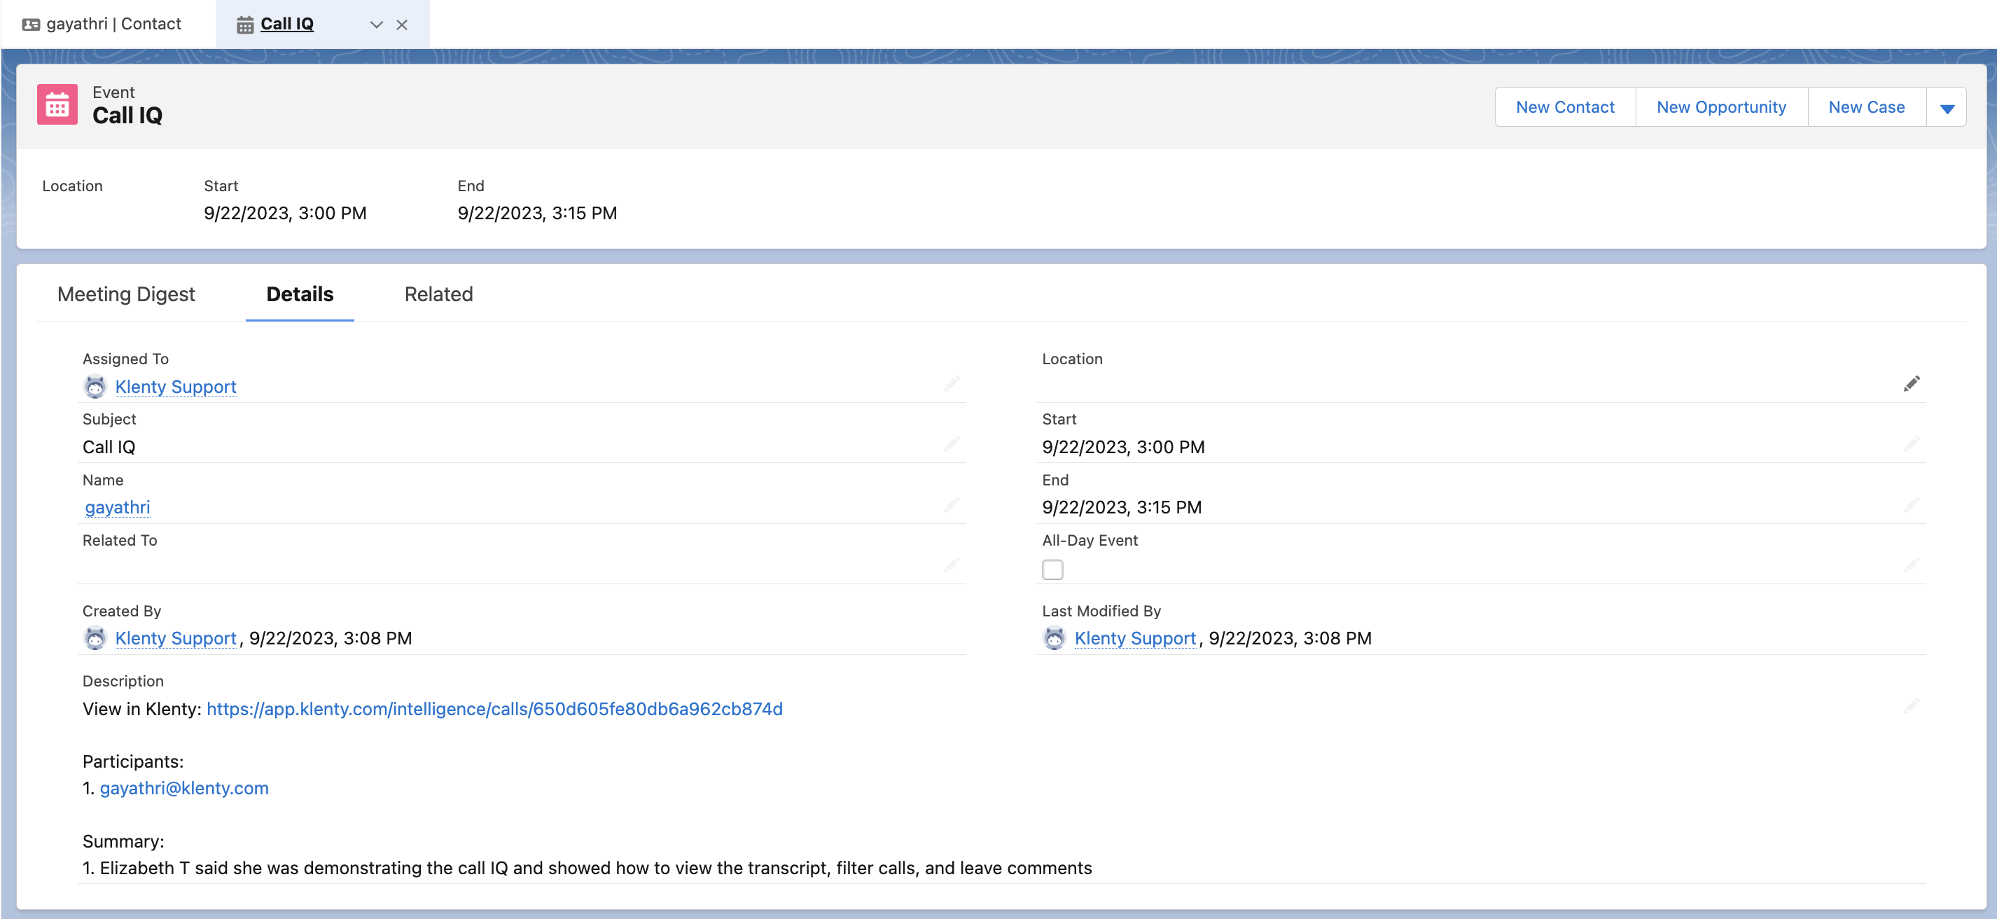This screenshot has height=919, width=1997.
Task: Click the New Contact button
Action: pyautogui.click(x=1564, y=107)
